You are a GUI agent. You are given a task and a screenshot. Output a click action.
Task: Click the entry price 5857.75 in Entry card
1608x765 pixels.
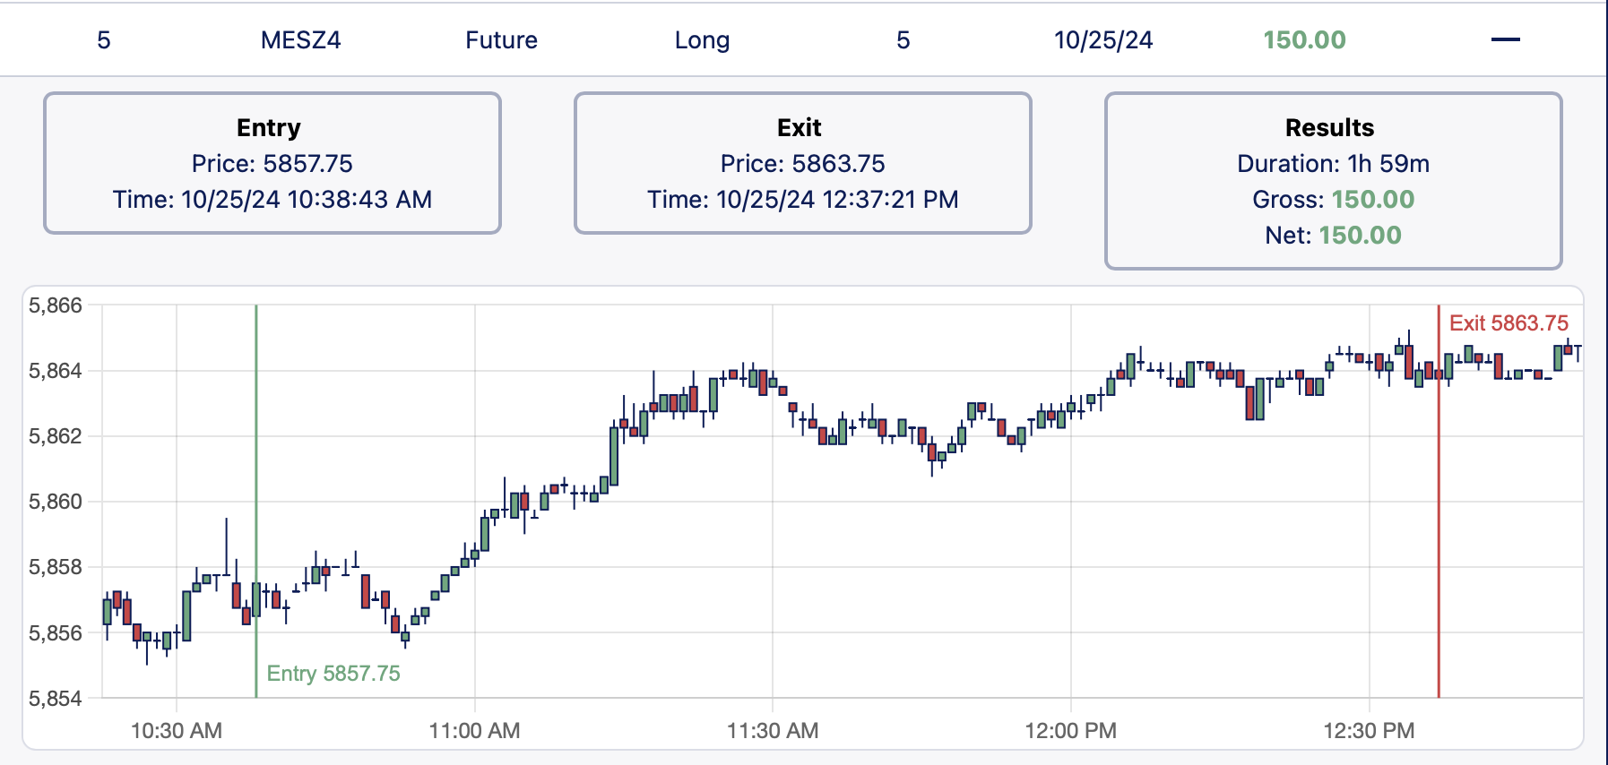[x=307, y=164]
